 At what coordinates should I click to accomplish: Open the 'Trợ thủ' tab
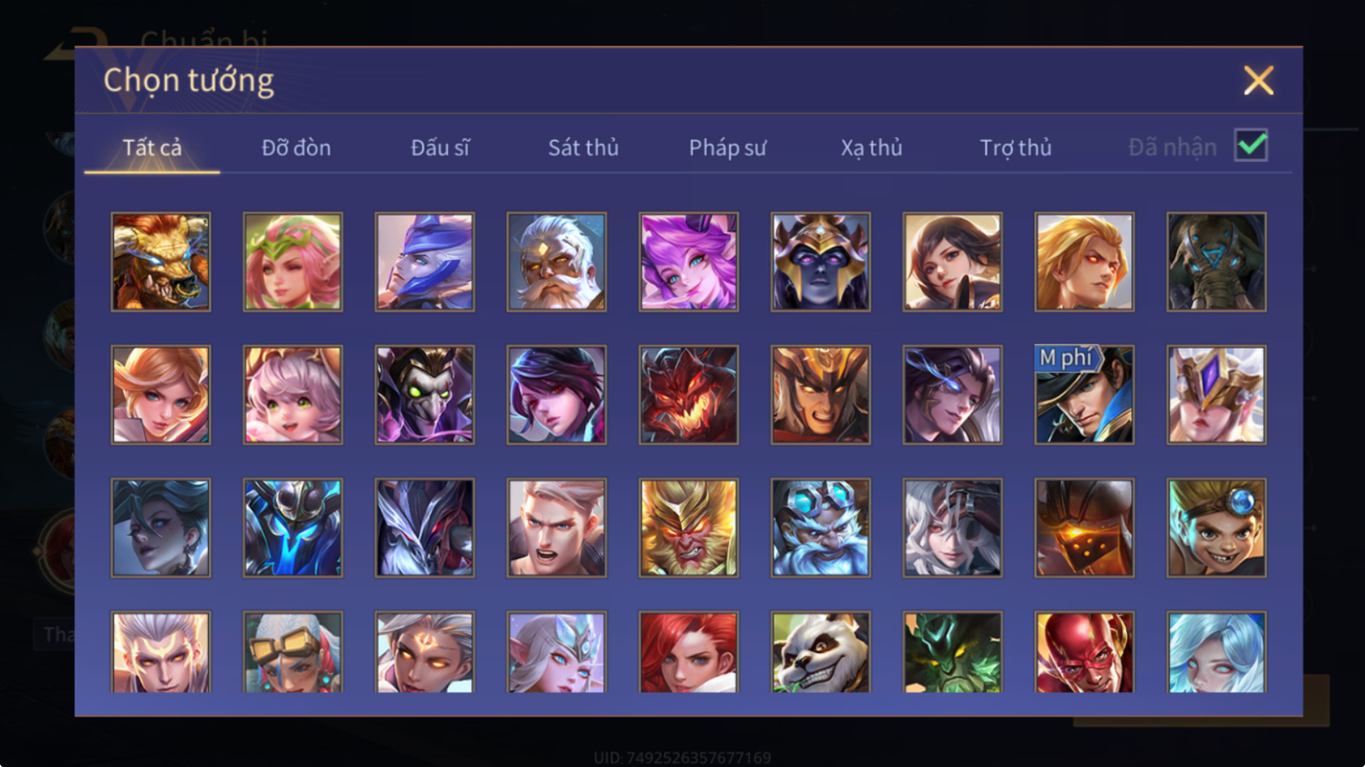(1015, 148)
